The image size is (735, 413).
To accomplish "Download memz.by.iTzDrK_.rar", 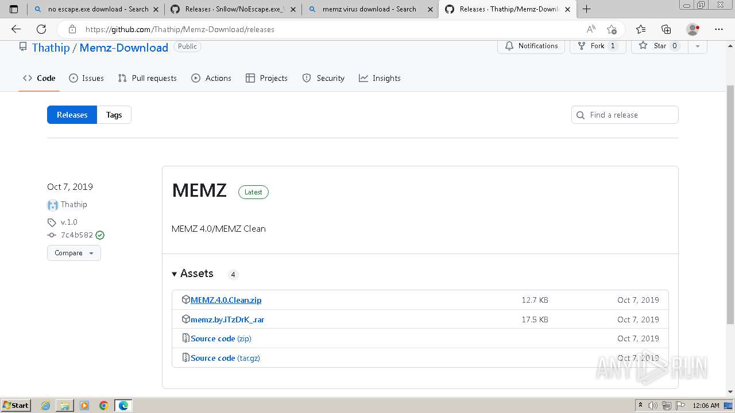I will point(227,320).
